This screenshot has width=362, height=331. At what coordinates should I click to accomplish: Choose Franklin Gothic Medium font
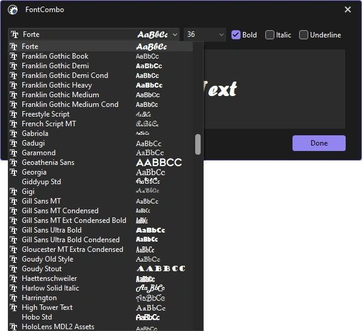pyautogui.click(x=101, y=95)
